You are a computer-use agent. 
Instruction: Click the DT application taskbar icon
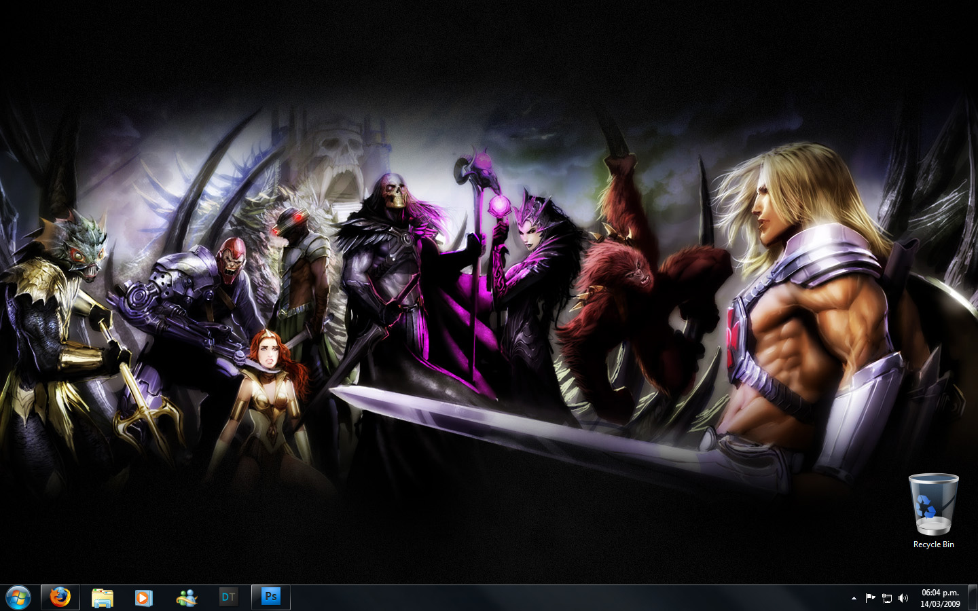(228, 597)
